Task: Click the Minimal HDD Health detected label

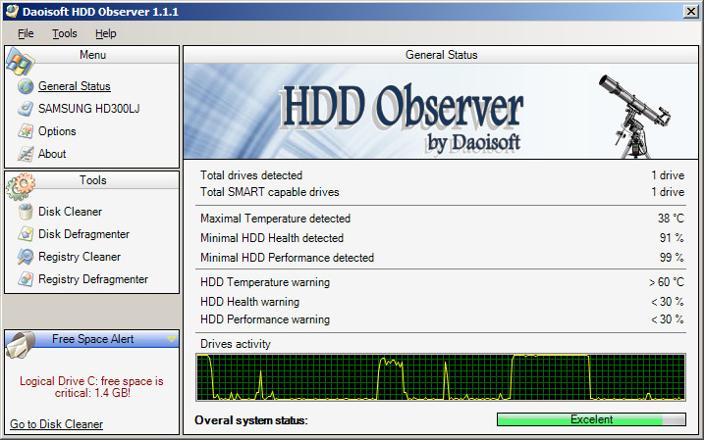Action: 272,238
